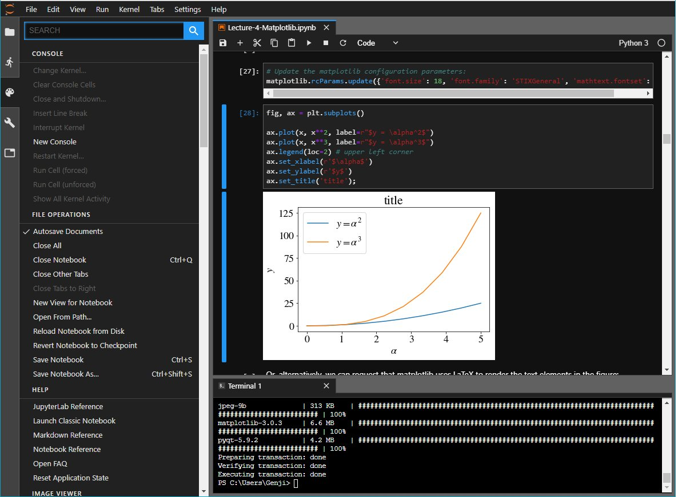
Task: Cut selected cell using scissors icon
Action: (x=257, y=43)
